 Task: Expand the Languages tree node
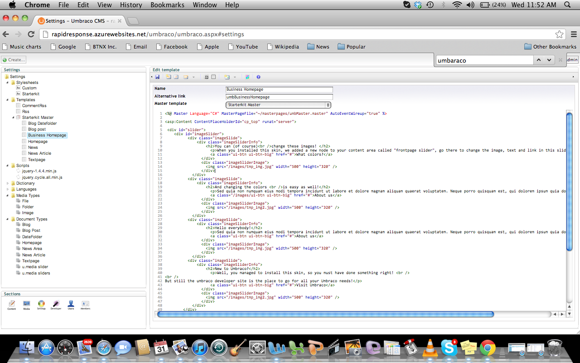[x=8, y=189]
